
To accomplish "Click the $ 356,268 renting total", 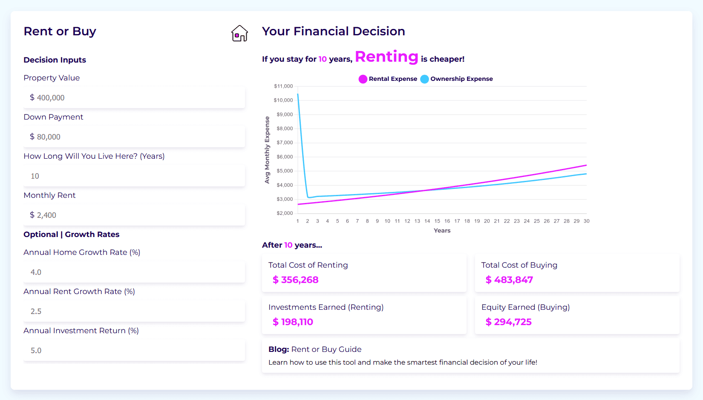I will click(x=296, y=280).
